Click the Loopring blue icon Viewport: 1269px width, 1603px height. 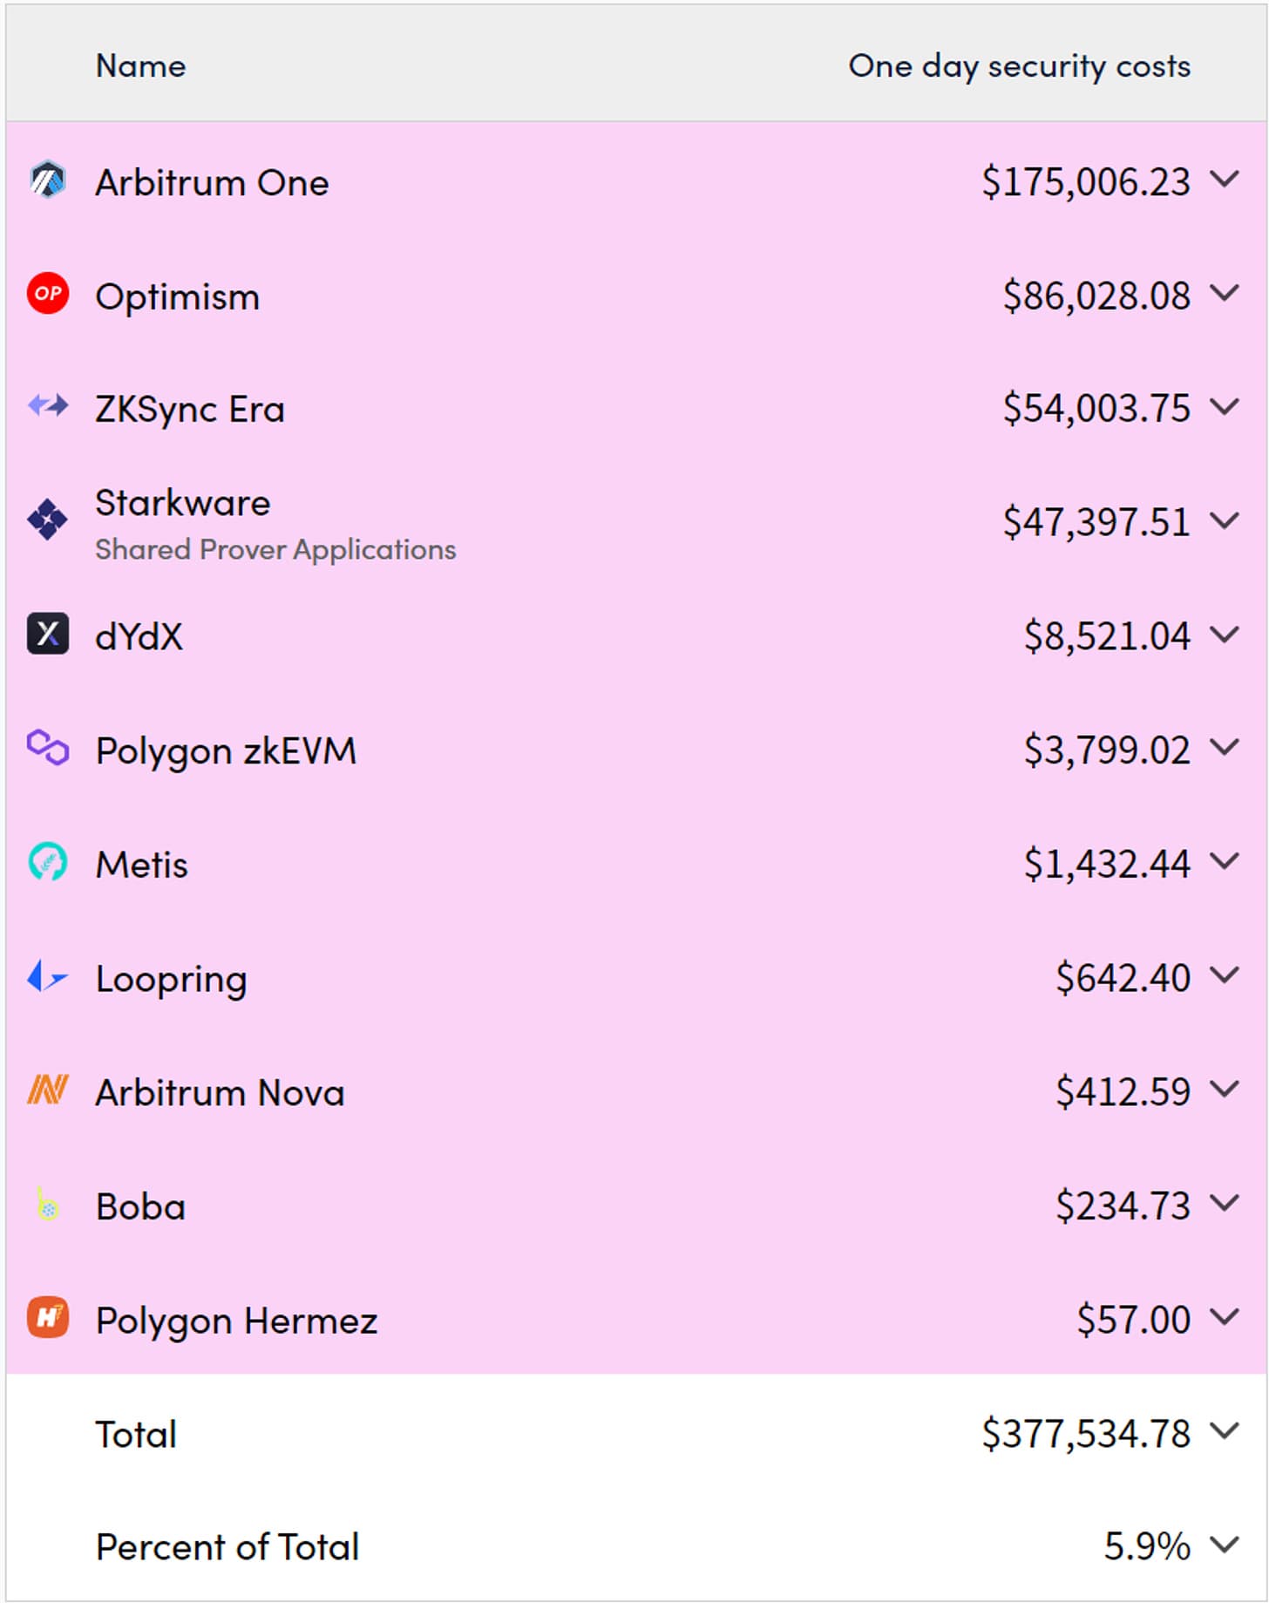coord(47,976)
